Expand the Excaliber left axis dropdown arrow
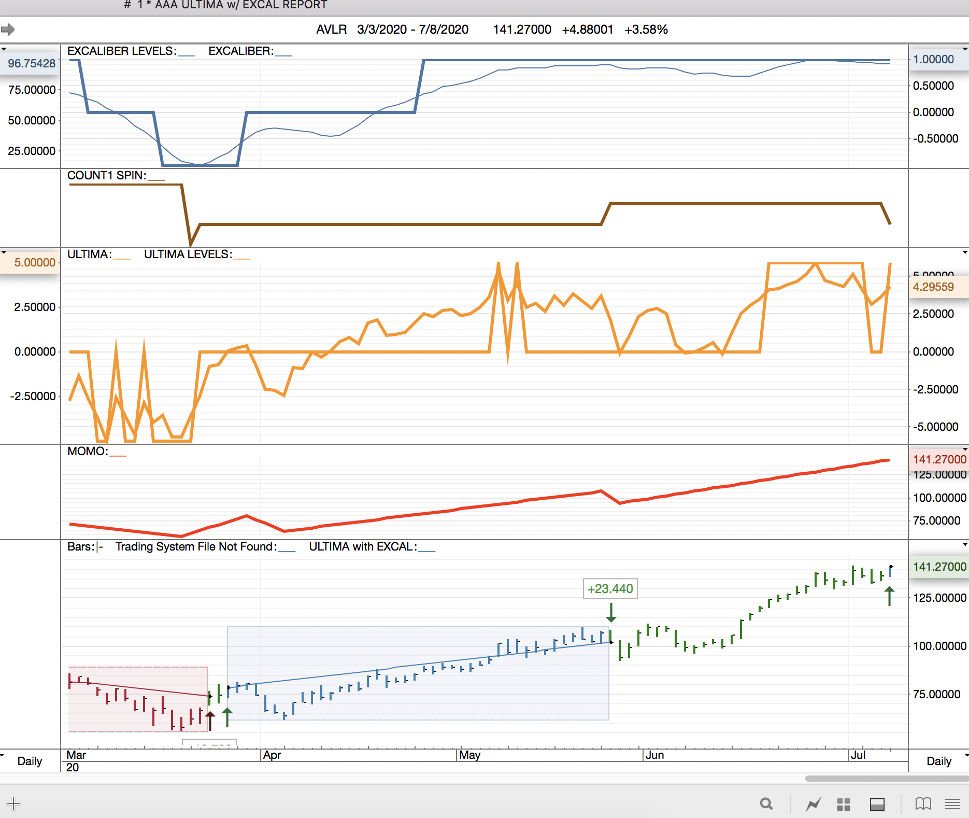 (x=4, y=49)
